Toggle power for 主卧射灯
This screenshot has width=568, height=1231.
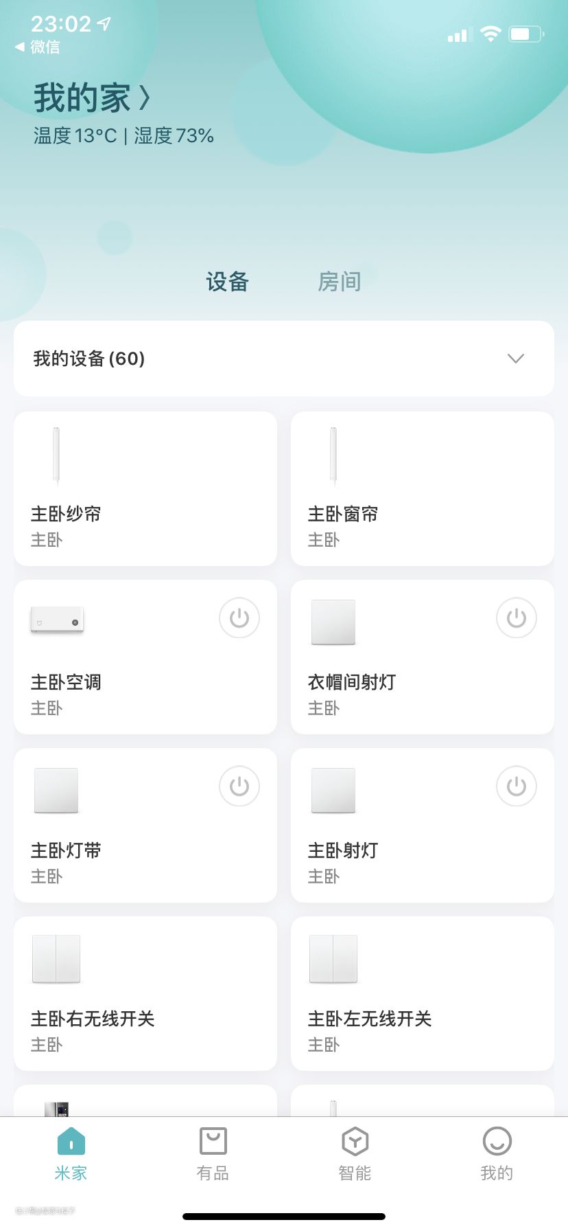[x=517, y=787]
